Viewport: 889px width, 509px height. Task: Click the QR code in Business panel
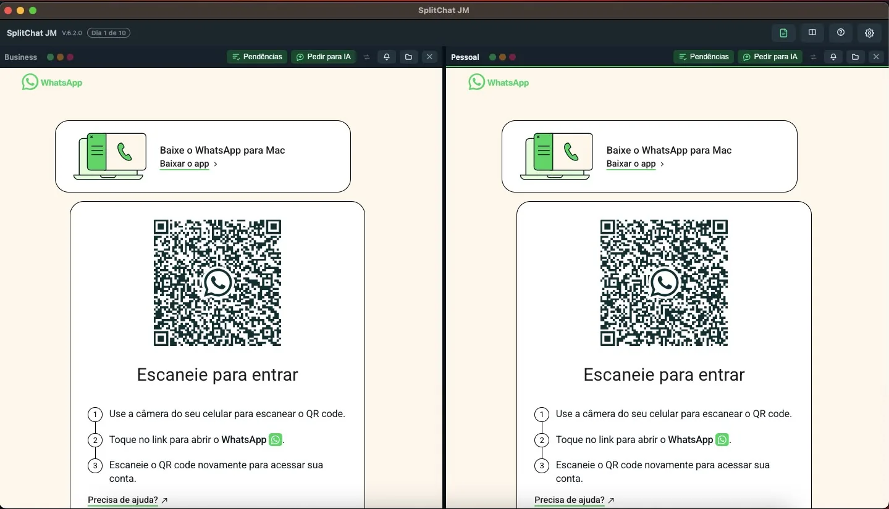[x=217, y=283]
